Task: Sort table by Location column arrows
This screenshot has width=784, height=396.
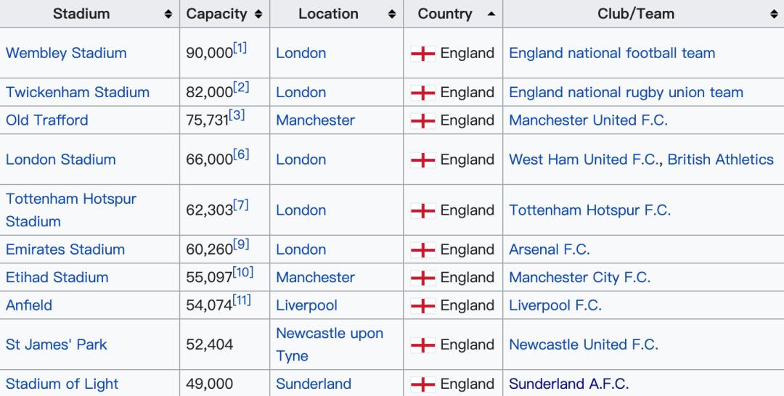Action: pos(392,14)
